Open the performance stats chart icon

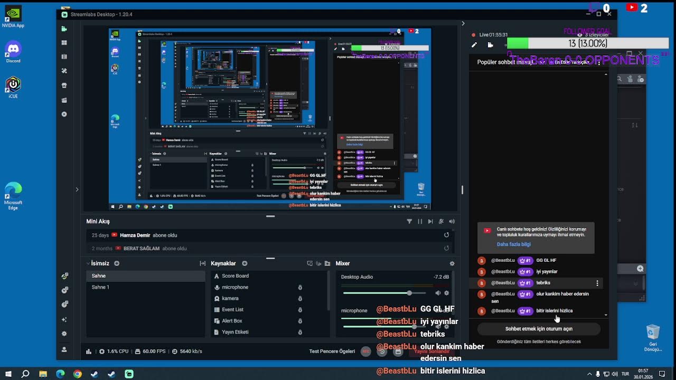(x=89, y=351)
